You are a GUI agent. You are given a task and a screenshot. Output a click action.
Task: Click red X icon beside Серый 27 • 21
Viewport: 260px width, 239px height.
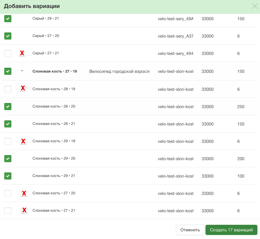pyautogui.click(x=22, y=53)
